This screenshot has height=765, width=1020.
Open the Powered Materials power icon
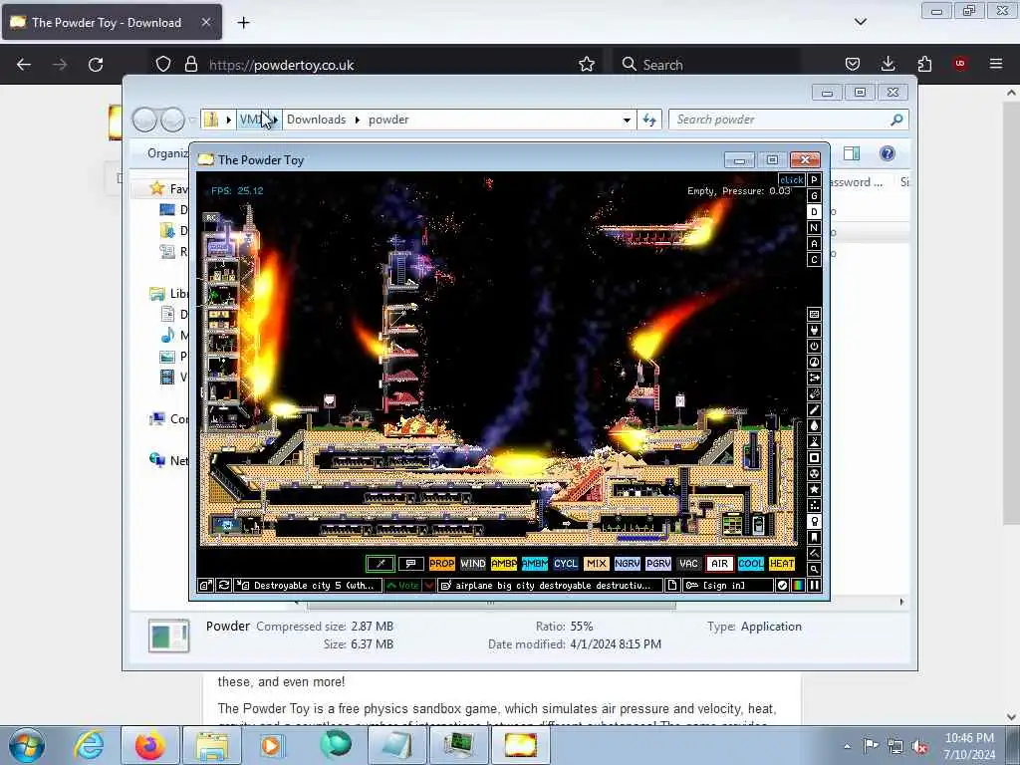tap(814, 347)
